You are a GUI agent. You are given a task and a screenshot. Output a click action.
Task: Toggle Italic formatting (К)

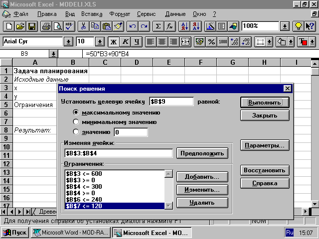tap(125, 42)
